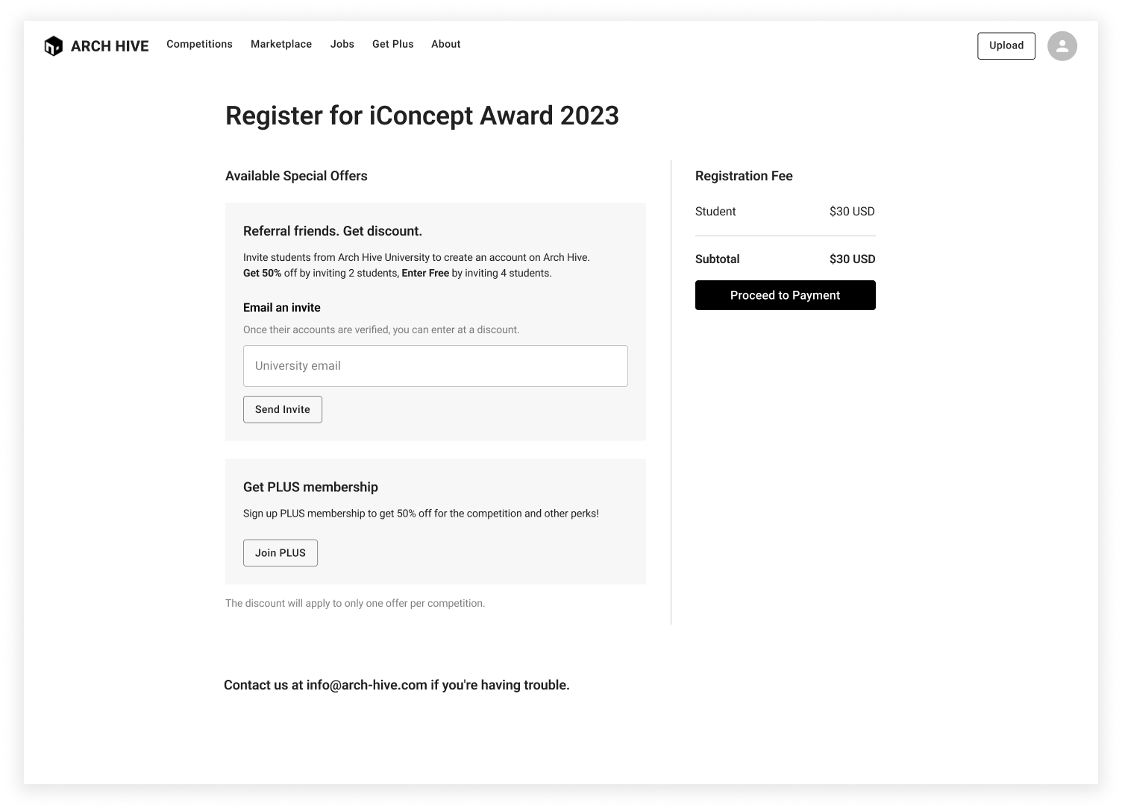Select Get Plus in the navigation bar

[x=393, y=44]
